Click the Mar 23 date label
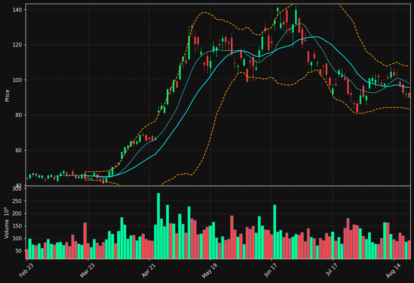Screen dimensions: 414x283 87,270
